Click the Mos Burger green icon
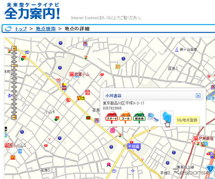215x179 pixels. pos(88,117)
